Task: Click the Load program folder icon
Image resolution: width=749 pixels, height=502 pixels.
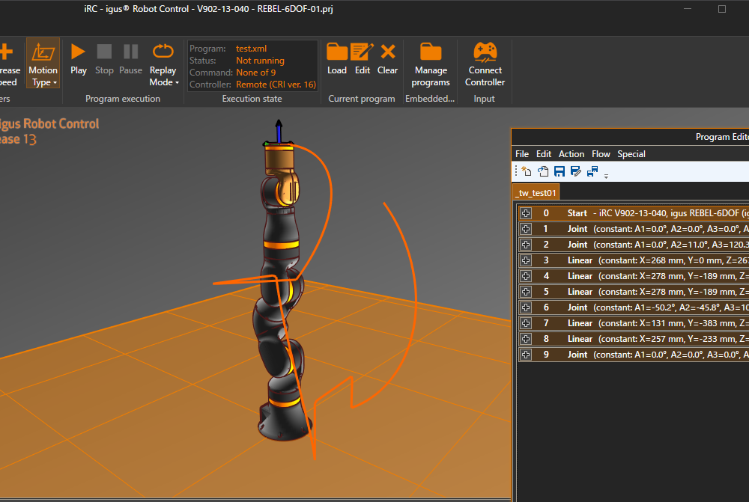Action: [337, 59]
